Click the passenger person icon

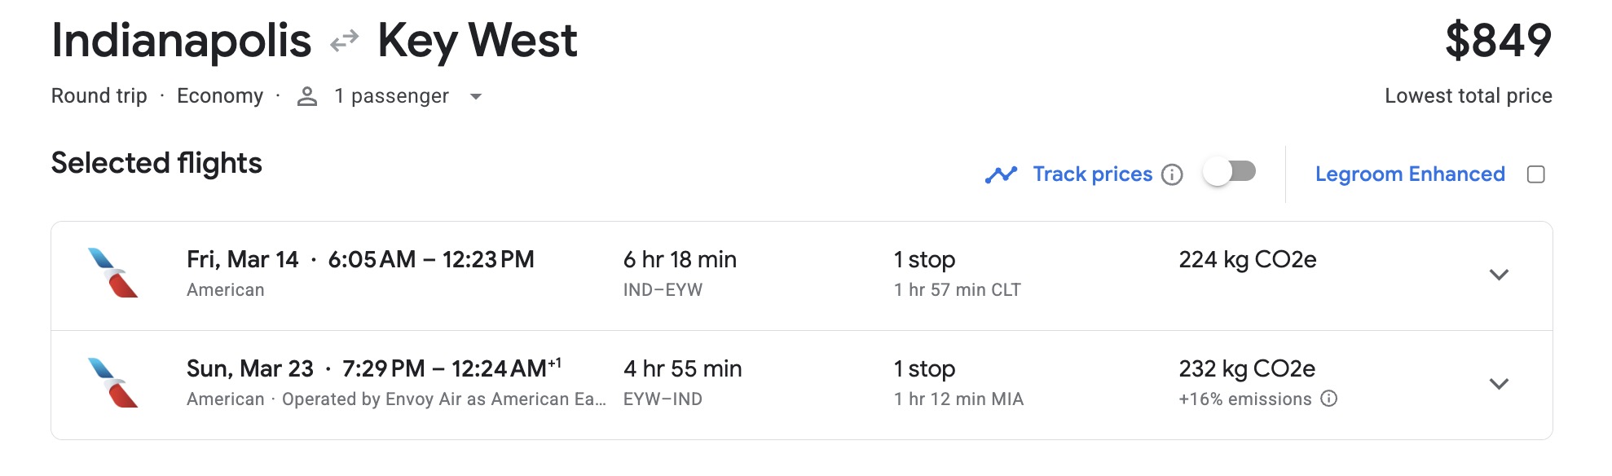pyautogui.click(x=307, y=96)
